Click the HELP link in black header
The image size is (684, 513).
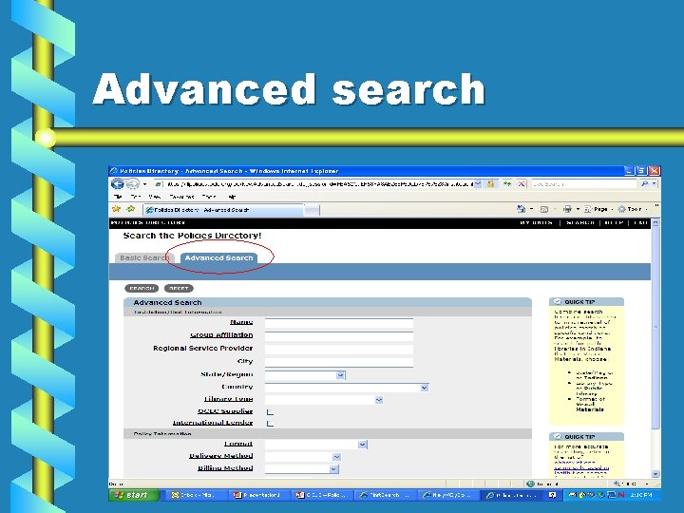[x=614, y=223]
